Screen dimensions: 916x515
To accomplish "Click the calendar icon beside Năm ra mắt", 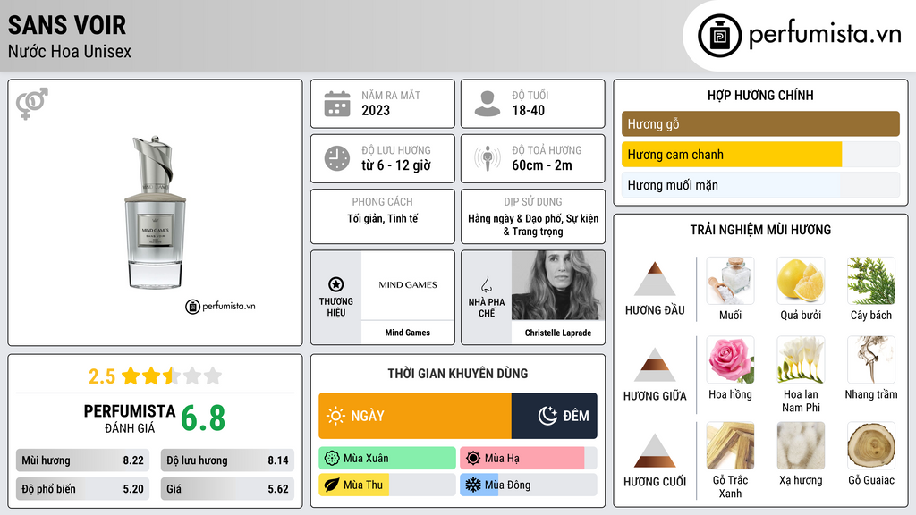I will (x=337, y=104).
